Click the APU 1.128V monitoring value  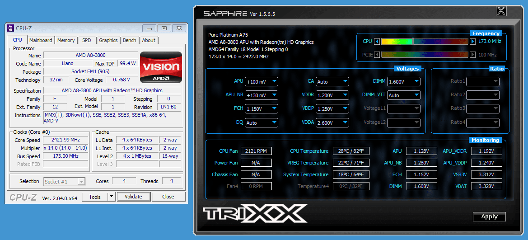point(421,151)
